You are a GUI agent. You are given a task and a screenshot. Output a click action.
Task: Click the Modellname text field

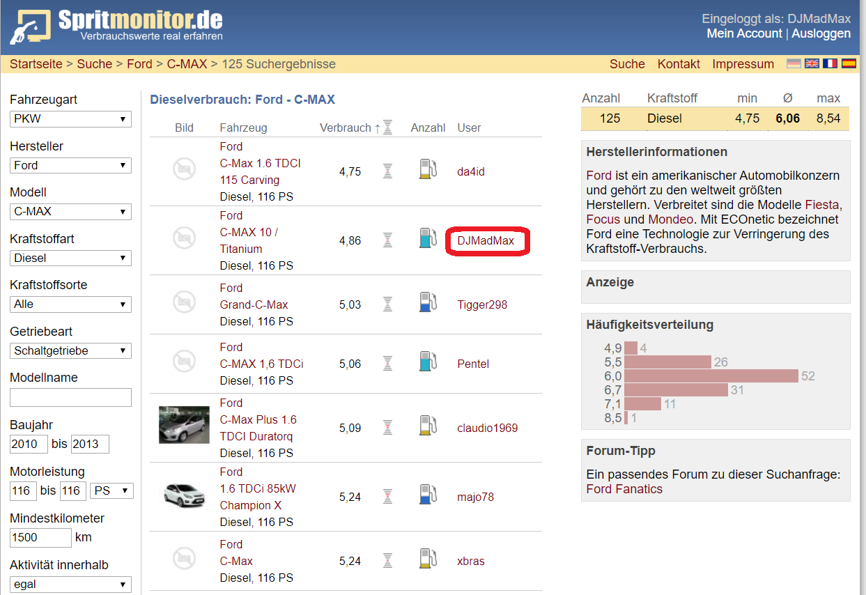tap(70, 397)
